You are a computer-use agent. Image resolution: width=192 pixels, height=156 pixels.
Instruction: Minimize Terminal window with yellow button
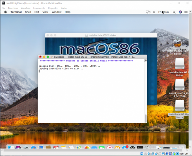point(44,57)
